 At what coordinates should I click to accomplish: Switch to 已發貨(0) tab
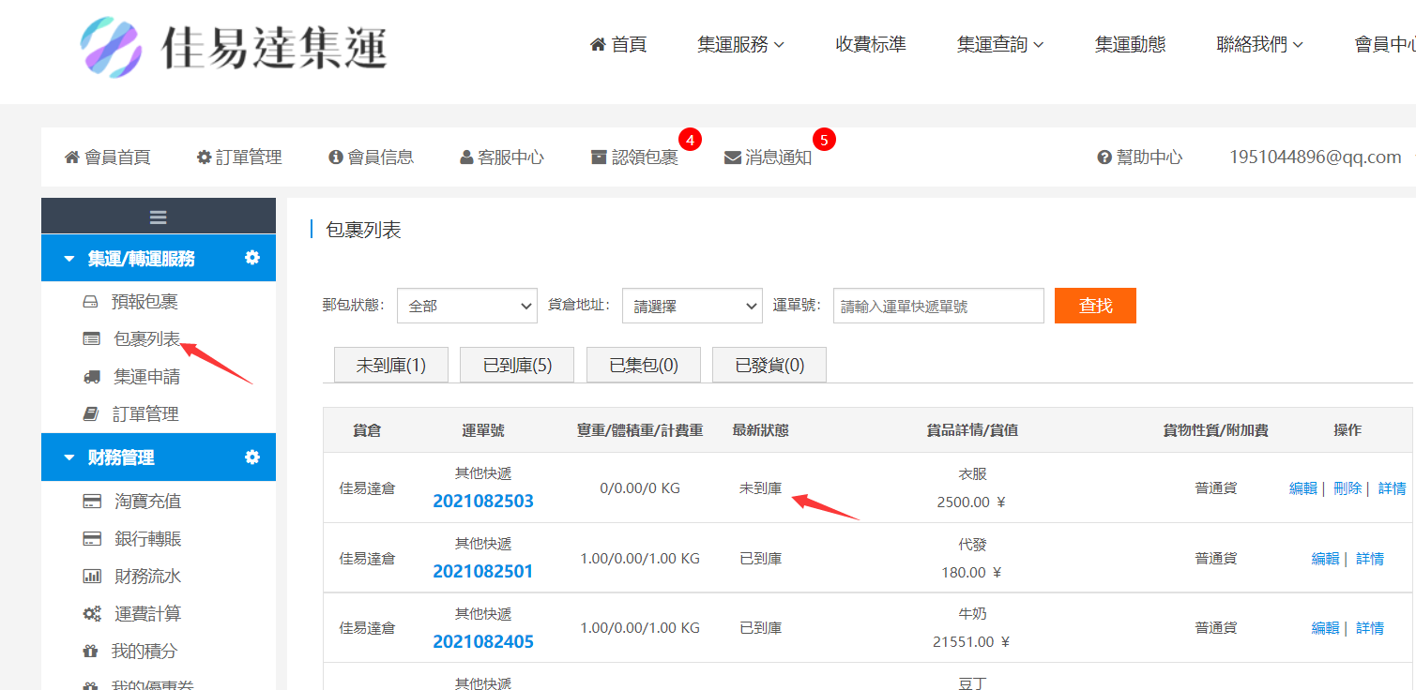[x=769, y=366]
